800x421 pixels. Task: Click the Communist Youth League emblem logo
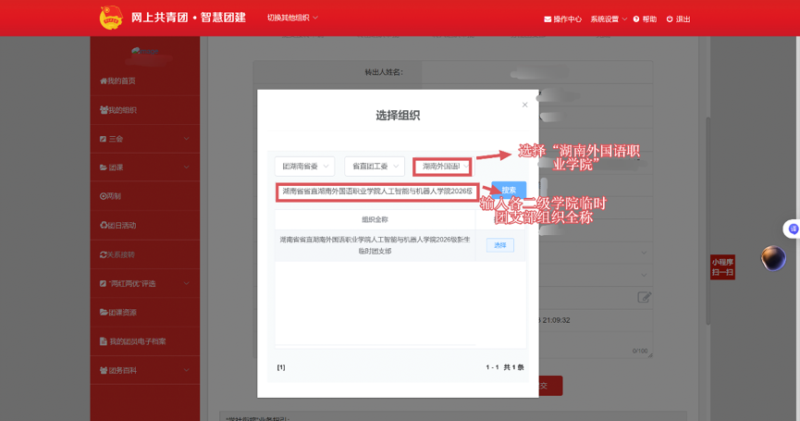[111, 18]
